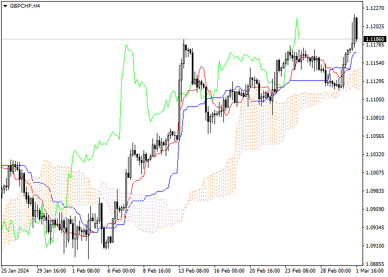This screenshot has height=277, width=388.
Task: Click the 1.11295 price axis label
Action: 375,81
